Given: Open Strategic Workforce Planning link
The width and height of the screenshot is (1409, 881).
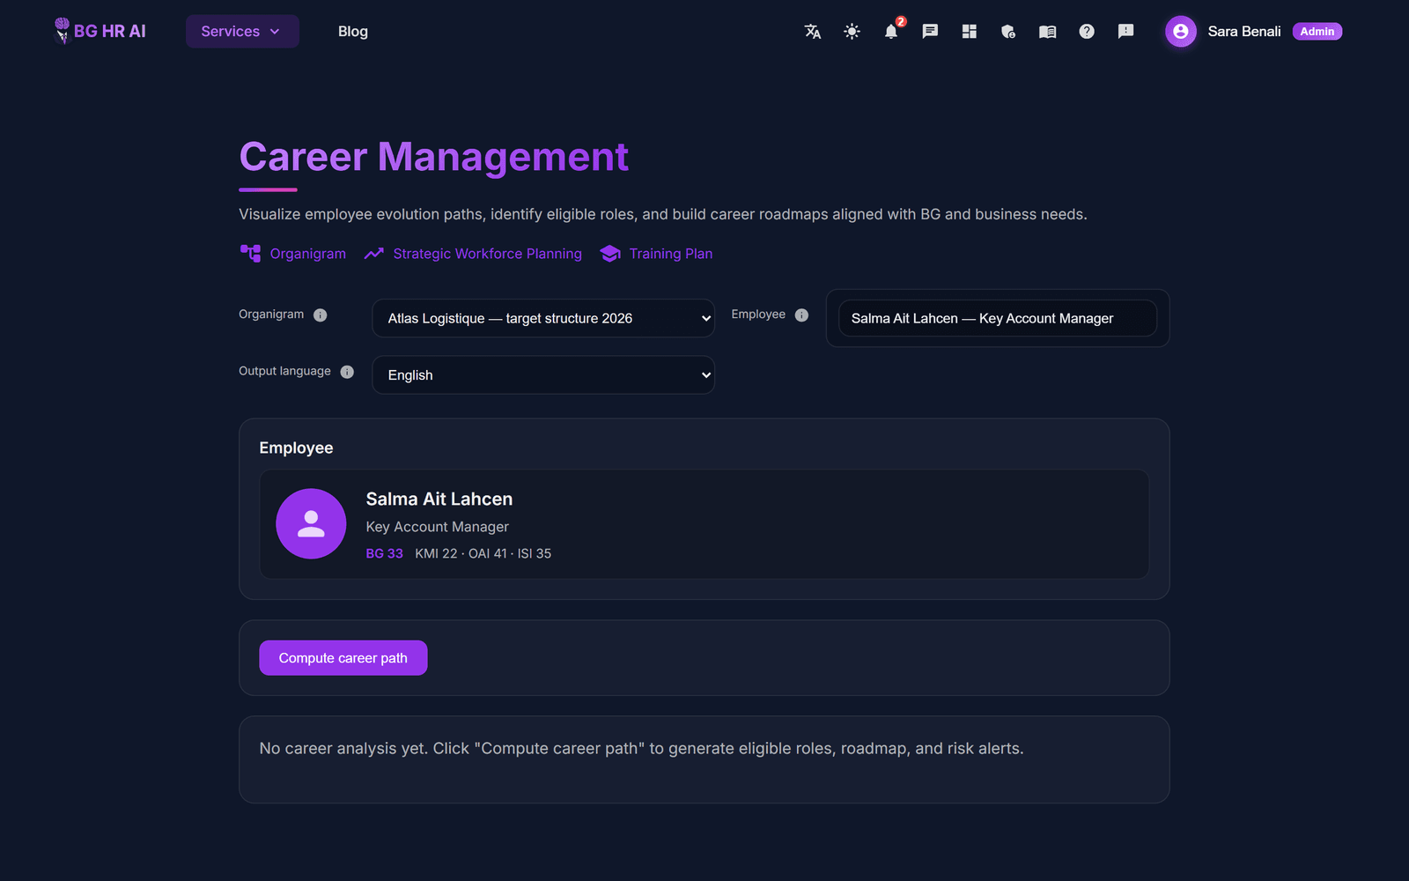Looking at the screenshot, I should [x=487, y=254].
